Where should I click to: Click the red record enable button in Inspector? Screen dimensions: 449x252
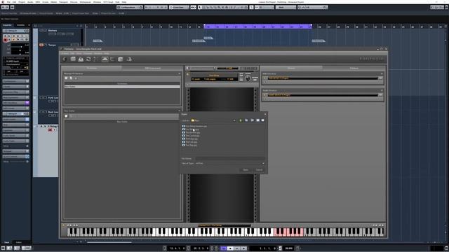[6, 40]
